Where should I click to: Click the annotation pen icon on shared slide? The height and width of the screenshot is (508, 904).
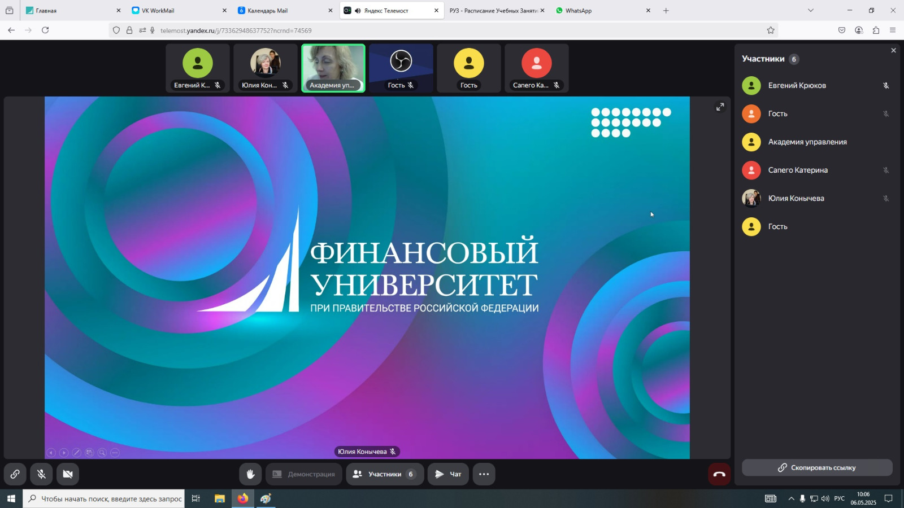pyautogui.click(x=76, y=453)
